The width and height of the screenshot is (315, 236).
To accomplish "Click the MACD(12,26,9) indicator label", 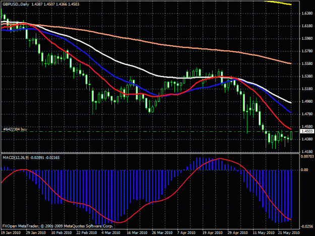I will (31, 158).
